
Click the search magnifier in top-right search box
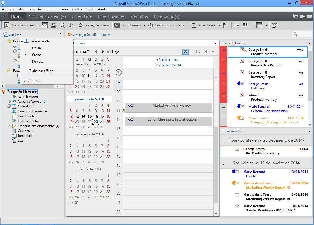click(295, 34)
